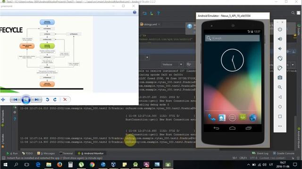The width and height of the screenshot is (302, 169).
Task: Click the logcat help question icon
Action: [15, 119]
